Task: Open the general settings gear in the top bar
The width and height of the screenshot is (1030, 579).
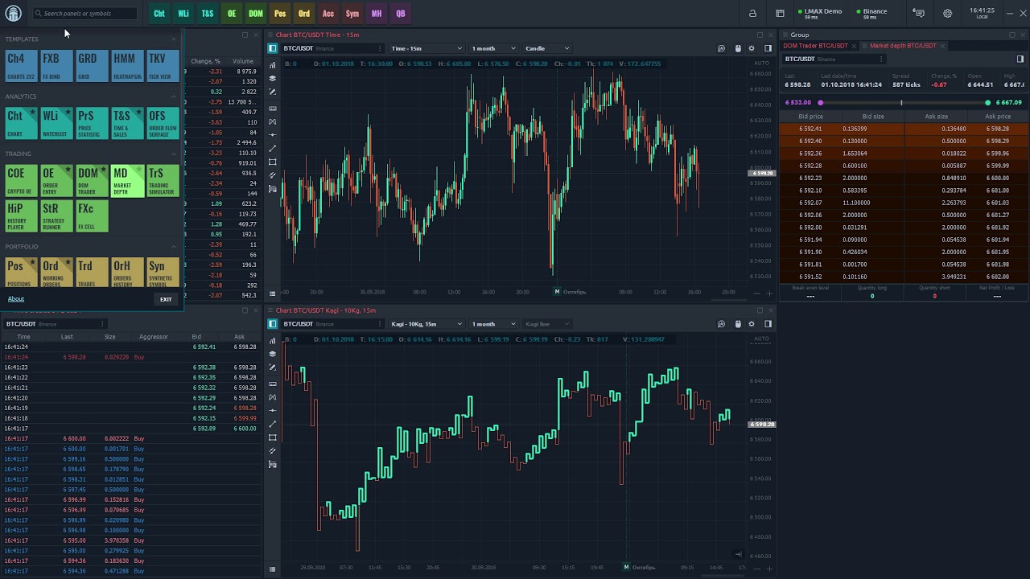Action: (x=947, y=13)
